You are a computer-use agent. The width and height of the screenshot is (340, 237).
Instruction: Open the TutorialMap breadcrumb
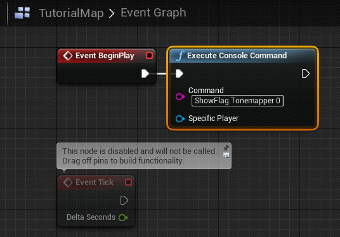point(71,13)
